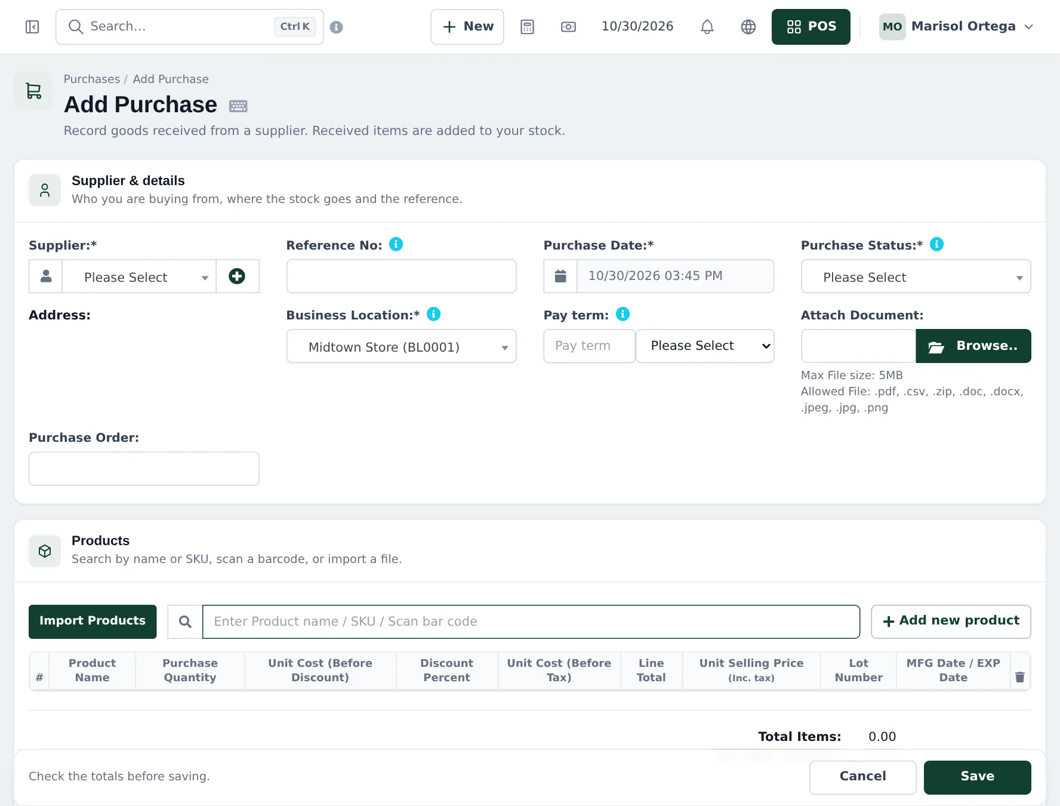Go to Purchases breadcrumb
This screenshot has width=1060, height=806.
(x=92, y=79)
